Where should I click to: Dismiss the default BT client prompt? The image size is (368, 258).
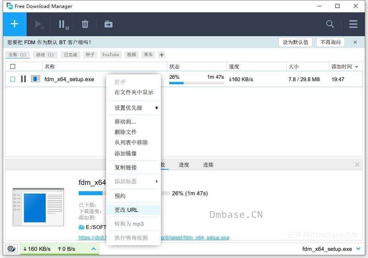pyautogui.click(x=355, y=42)
